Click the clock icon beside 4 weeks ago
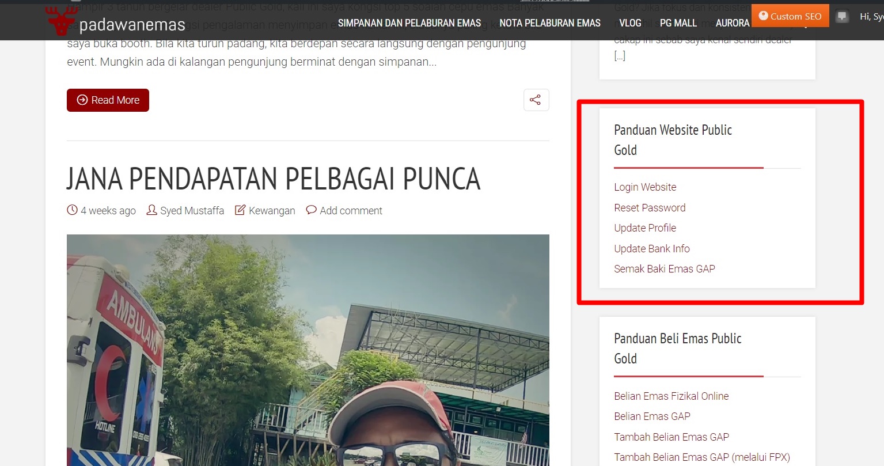The image size is (884, 466). [x=72, y=210]
